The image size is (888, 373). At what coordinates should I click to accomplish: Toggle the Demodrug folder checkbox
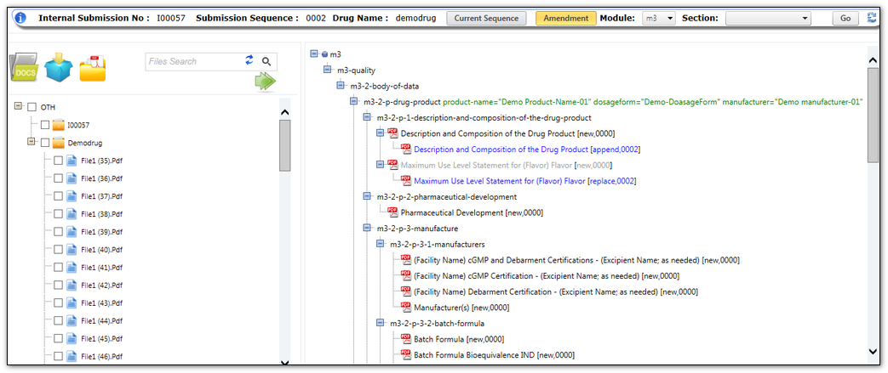(x=45, y=143)
